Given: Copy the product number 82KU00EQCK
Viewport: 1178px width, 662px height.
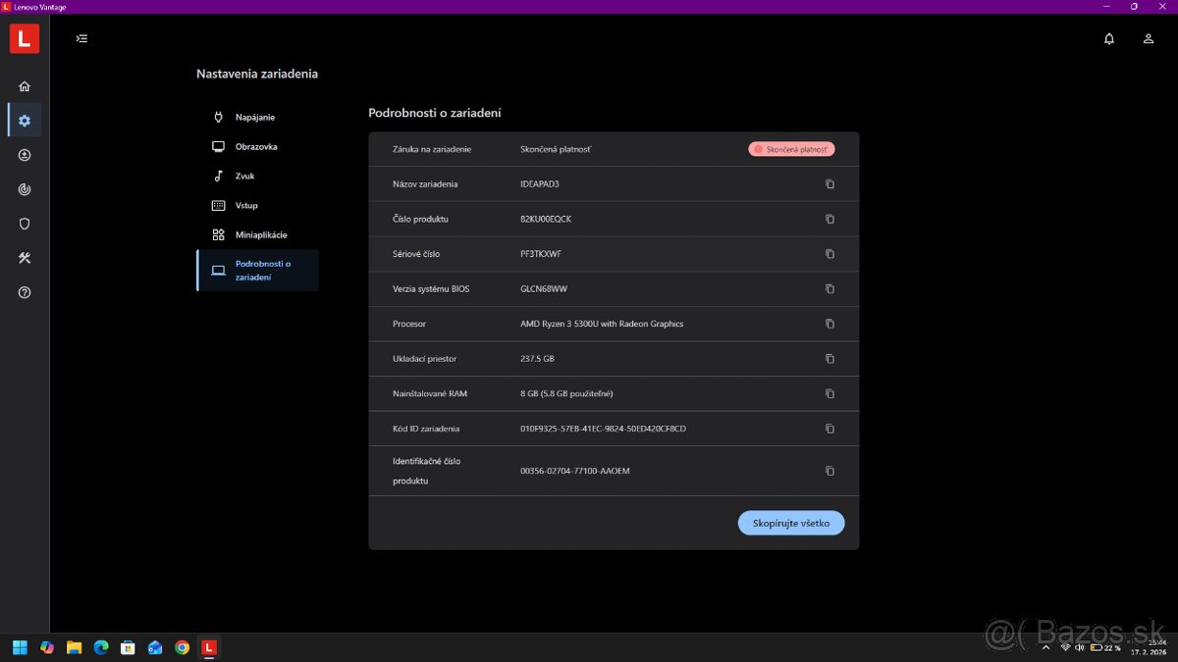Looking at the screenshot, I should pyautogui.click(x=830, y=219).
